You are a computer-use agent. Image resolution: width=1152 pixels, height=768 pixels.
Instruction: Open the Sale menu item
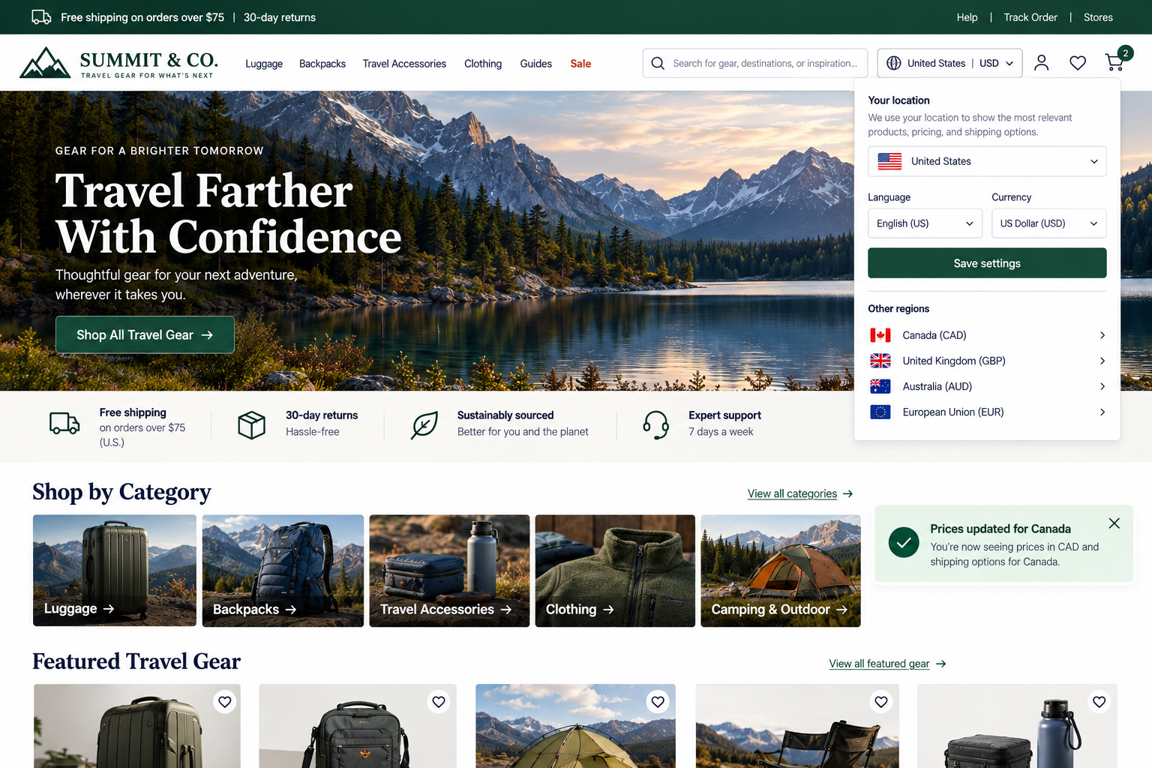pos(580,64)
